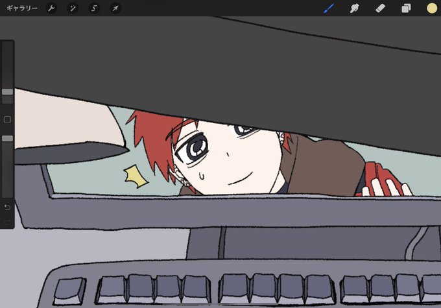Adjust the brush opacity slider handle
Screen dimensions: 441x308
tap(7, 138)
